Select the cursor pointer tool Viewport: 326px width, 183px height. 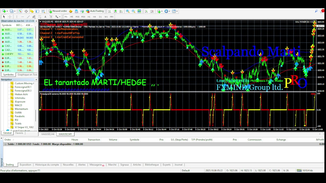pyautogui.click(x=4, y=17)
